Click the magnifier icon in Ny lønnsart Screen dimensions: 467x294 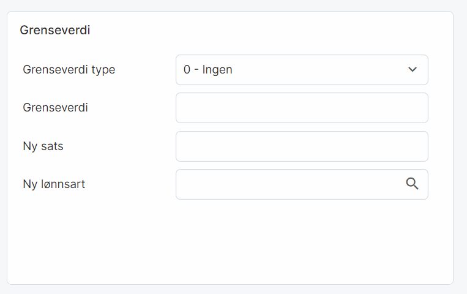click(x=413, y=184)
